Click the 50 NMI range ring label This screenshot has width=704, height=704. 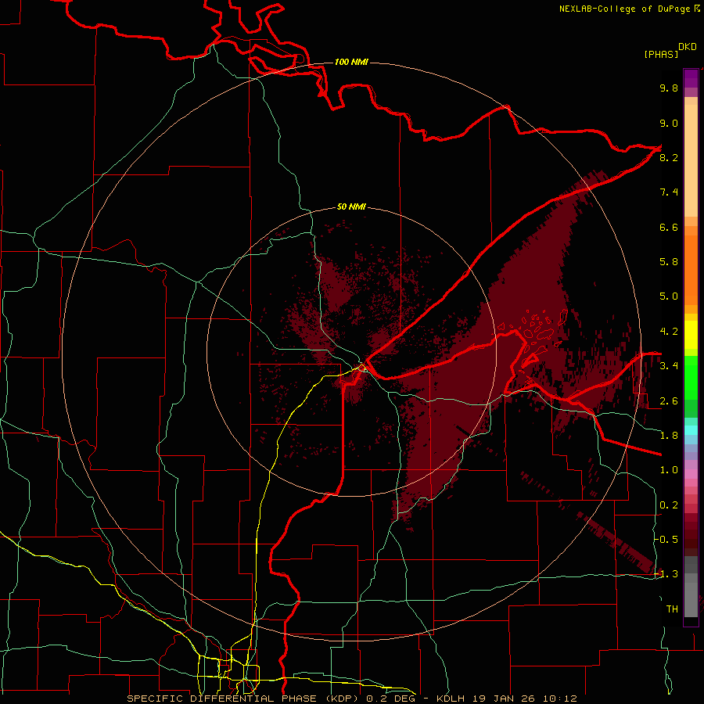(351, 207)
